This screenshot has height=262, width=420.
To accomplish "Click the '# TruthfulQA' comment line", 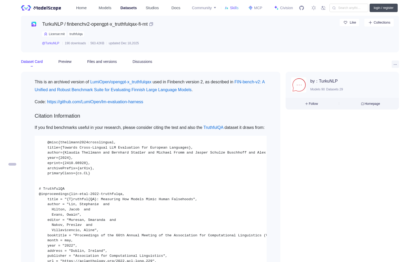I will (52, 189).
